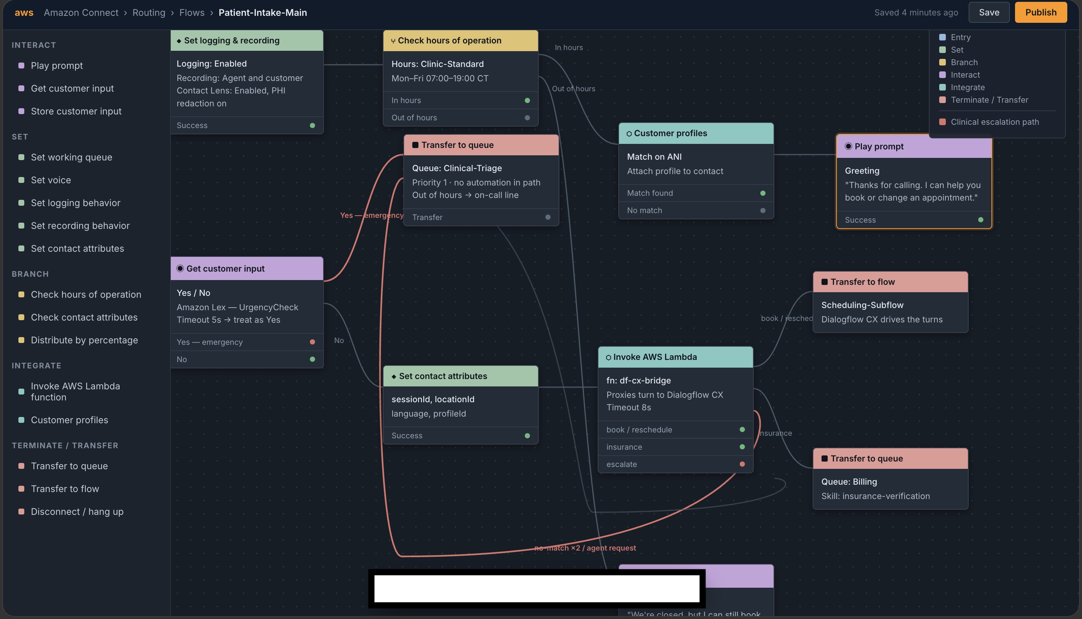Click diamond icon on Set contact attributes node

pyautogui.click(x=394, y=376)
